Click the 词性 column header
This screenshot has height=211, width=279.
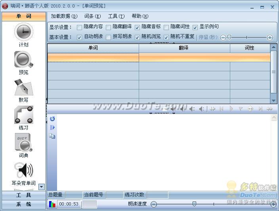point(250,48)
